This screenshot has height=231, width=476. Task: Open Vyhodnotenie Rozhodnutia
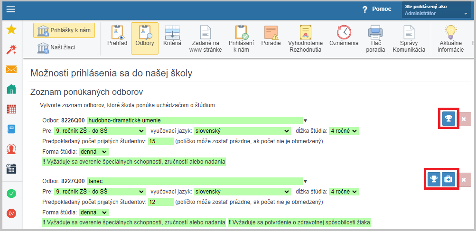pos(306,38)
